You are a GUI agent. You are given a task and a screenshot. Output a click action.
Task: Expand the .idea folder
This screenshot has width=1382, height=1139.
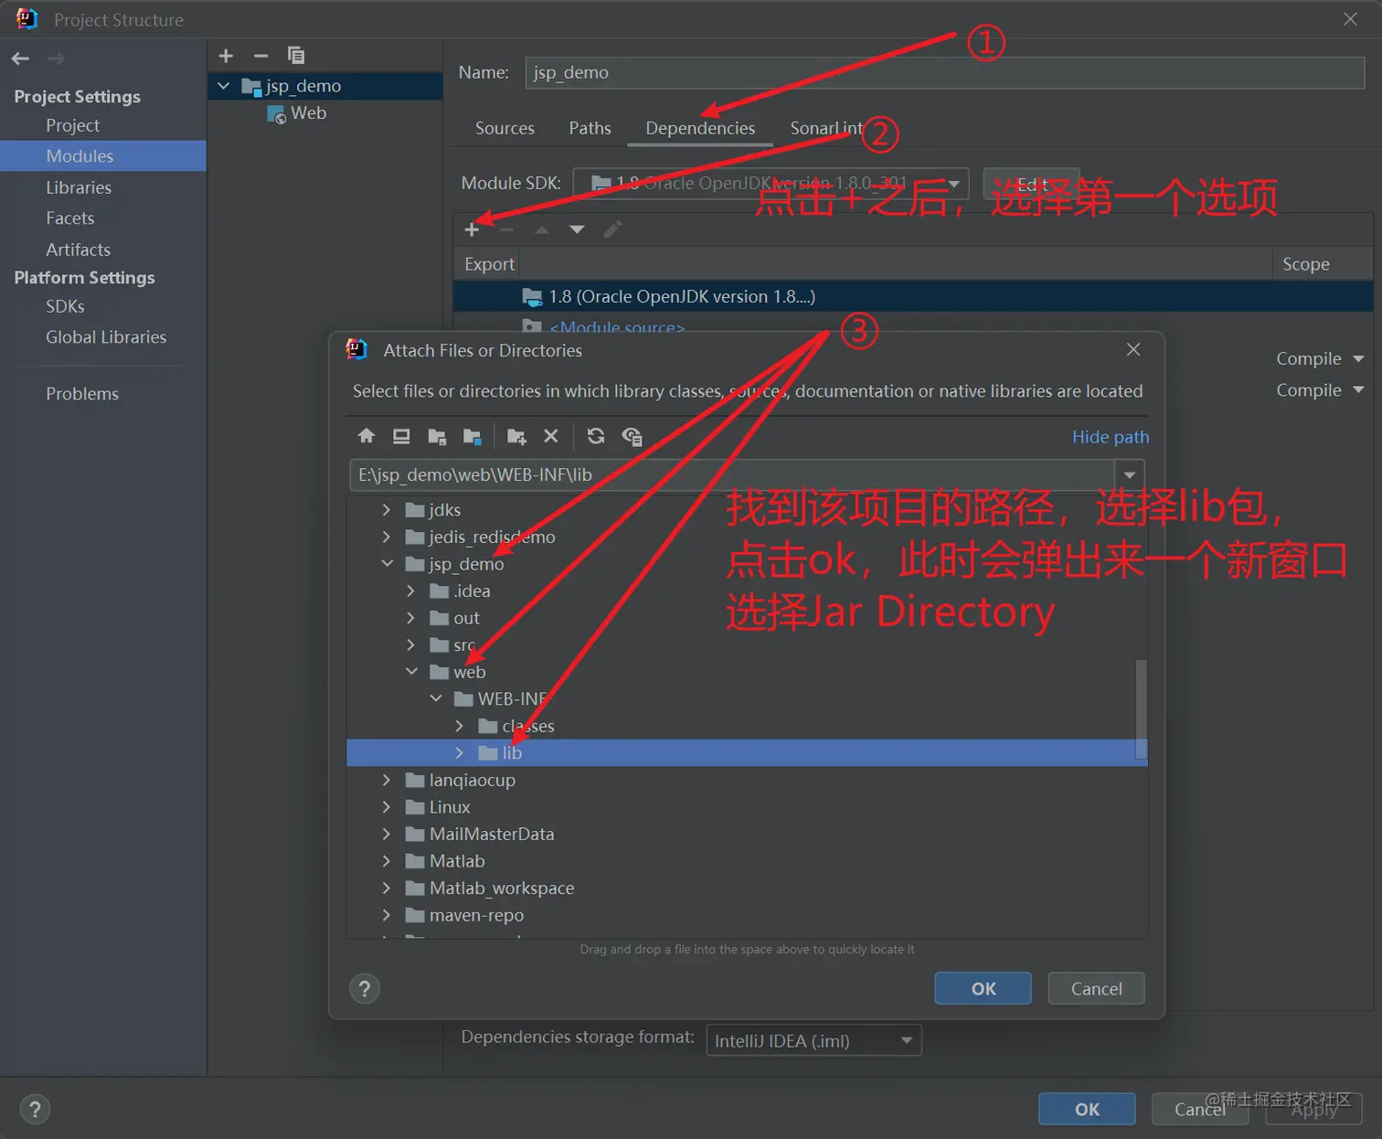point(411,591)
